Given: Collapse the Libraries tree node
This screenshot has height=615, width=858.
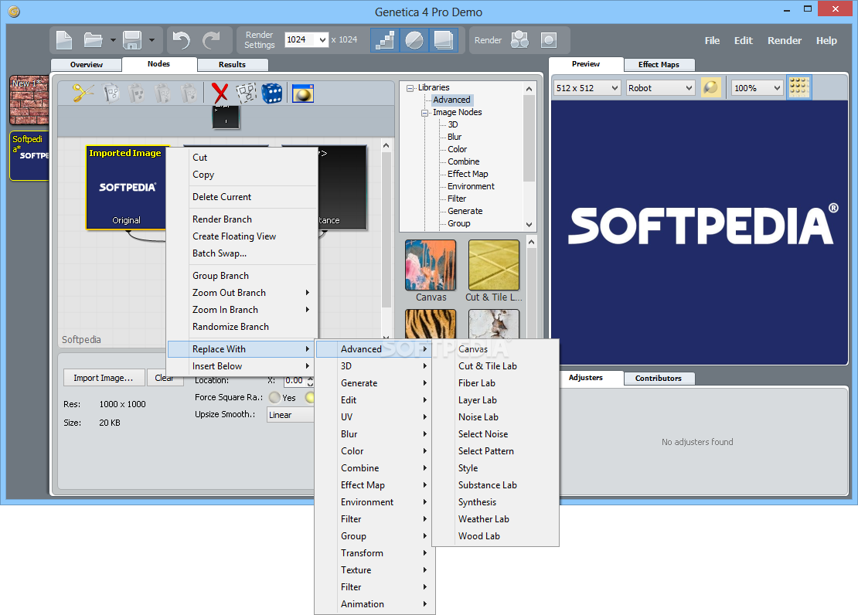Looking at the screenshot, I should (410, 87).
